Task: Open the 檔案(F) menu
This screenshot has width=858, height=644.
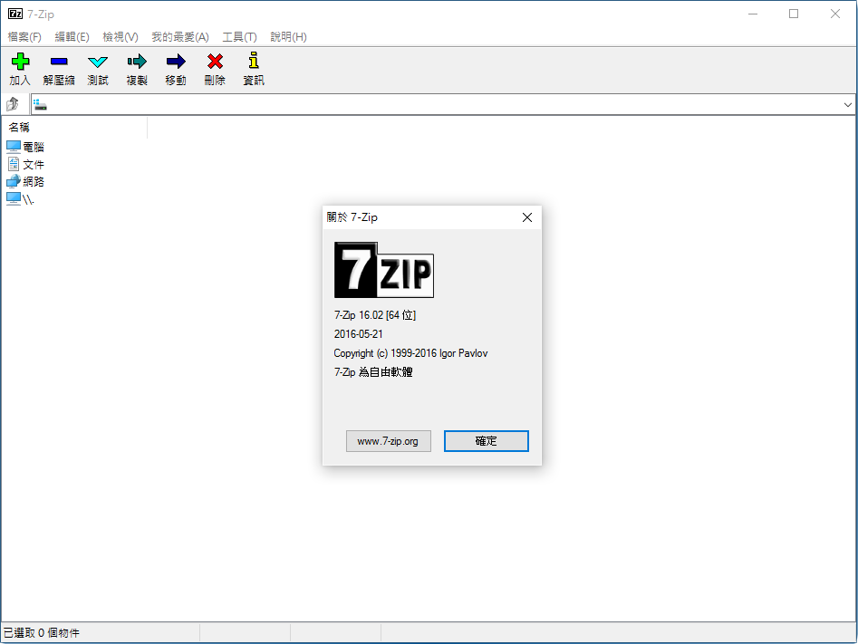Action: (24, 37)
